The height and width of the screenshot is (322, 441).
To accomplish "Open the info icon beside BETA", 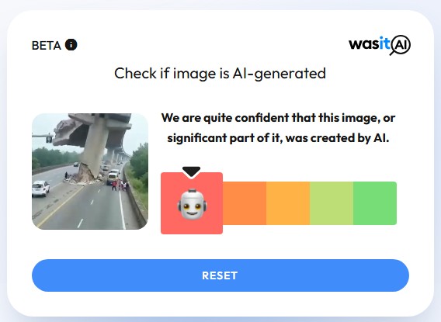I will point(71,45).
